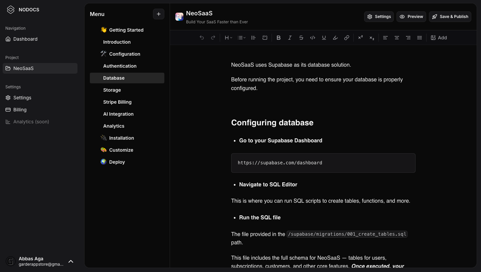
Task: Underline the selected text
Action: click(x=324, y=38)
